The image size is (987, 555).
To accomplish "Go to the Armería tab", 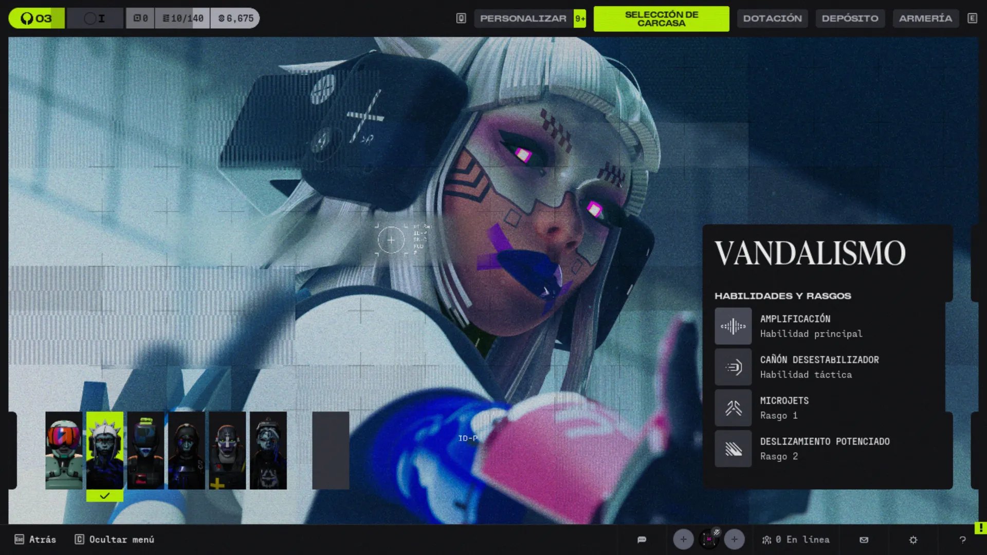I will coord(925,18).
